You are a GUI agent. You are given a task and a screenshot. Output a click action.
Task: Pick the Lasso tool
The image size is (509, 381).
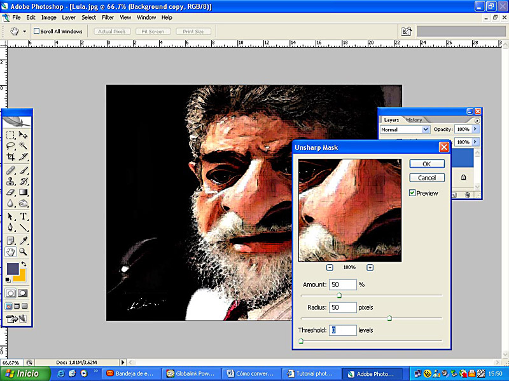coord(11,145)
